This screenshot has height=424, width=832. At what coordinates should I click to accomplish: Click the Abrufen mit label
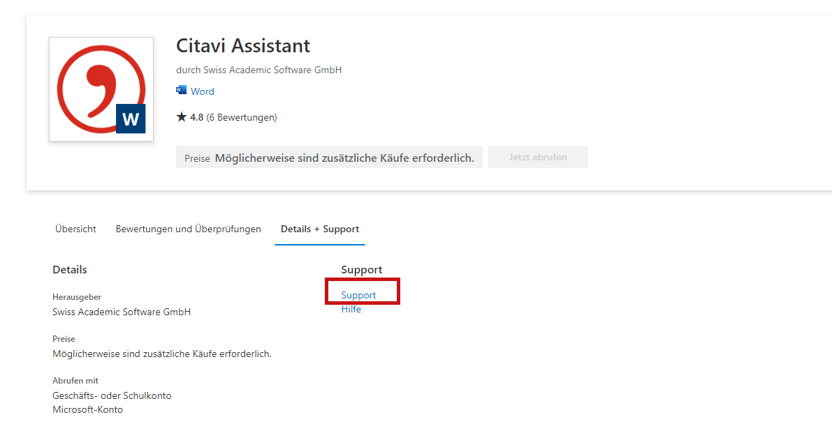(x=75, y=381)
